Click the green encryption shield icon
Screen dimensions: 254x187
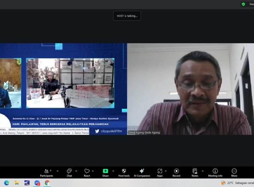point(243,4)
